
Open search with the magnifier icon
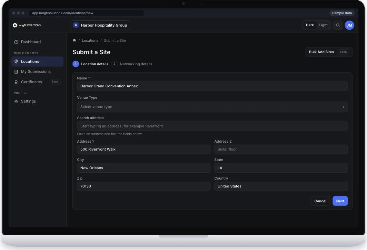point(338,25)
